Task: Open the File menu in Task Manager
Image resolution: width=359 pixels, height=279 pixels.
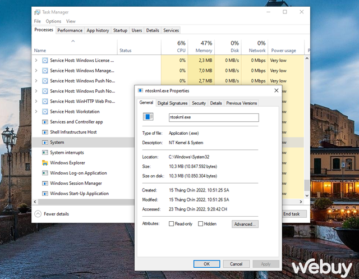Action: pos(38,21)
